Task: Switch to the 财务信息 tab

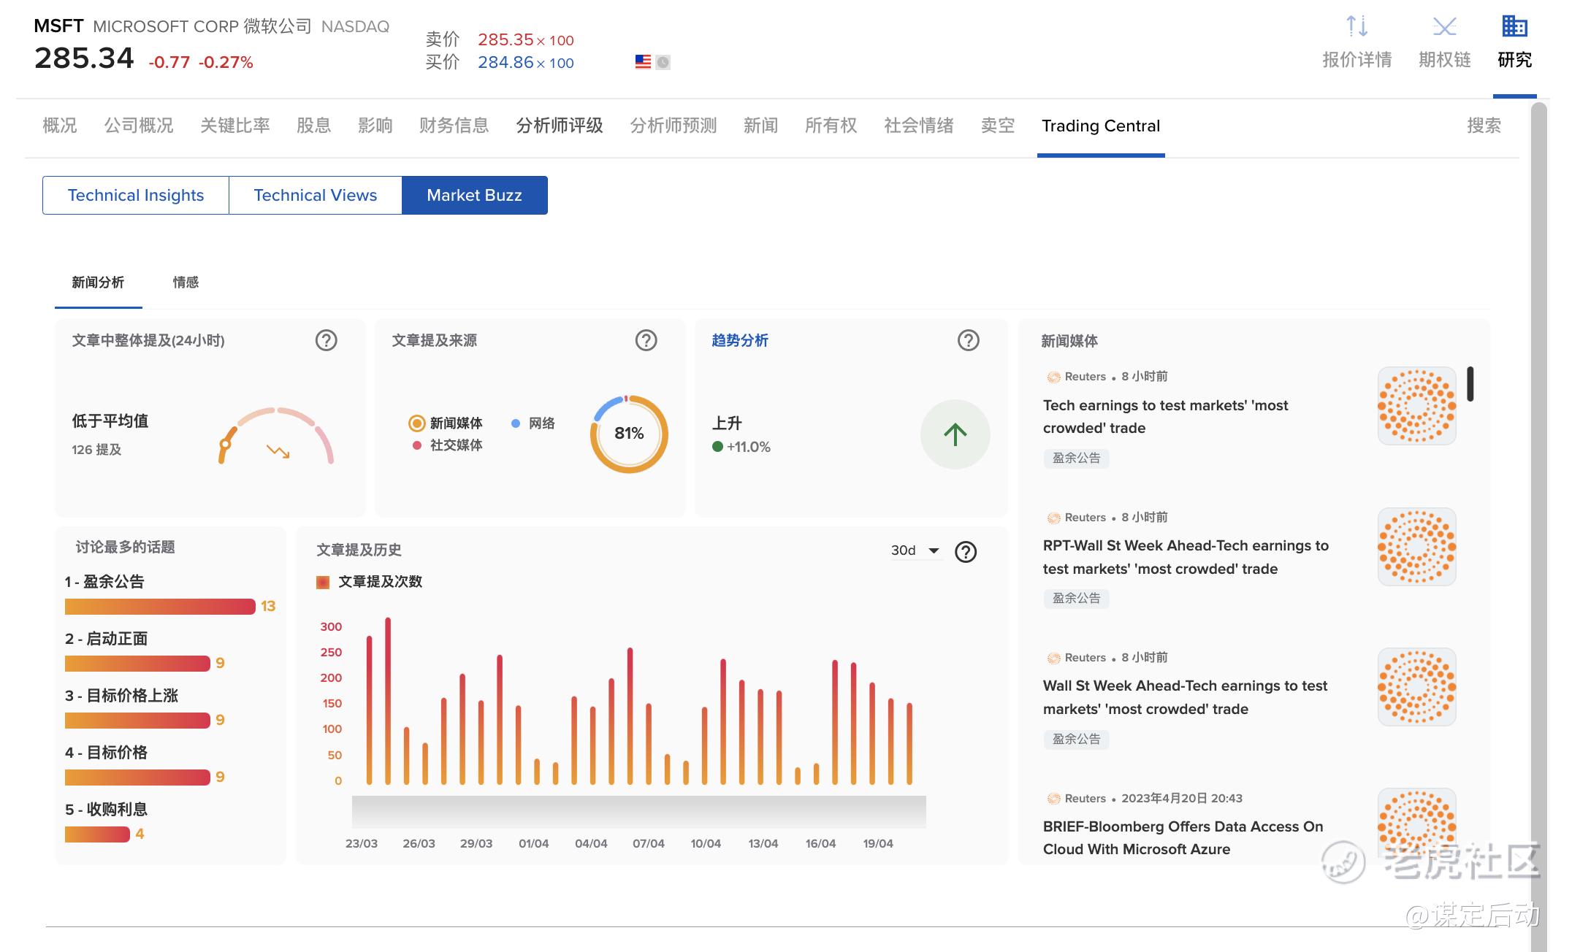Action: pos(454,126)
